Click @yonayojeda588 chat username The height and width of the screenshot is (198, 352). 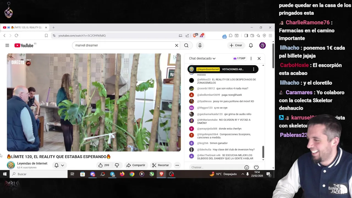[207, 129]
